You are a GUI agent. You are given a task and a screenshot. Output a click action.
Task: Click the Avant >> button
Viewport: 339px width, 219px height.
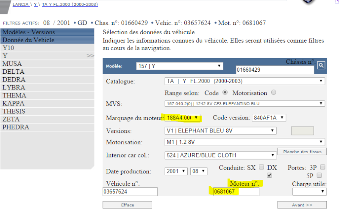coord(302,205)
